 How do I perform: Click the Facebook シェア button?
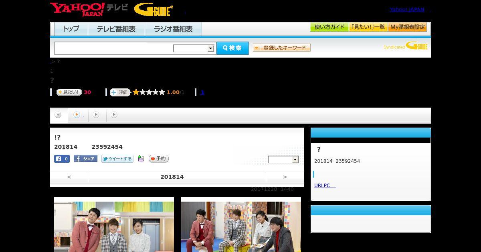(x=85, y=159)
